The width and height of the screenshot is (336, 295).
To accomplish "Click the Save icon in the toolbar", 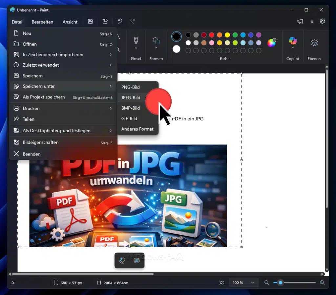I will (90, 21).
